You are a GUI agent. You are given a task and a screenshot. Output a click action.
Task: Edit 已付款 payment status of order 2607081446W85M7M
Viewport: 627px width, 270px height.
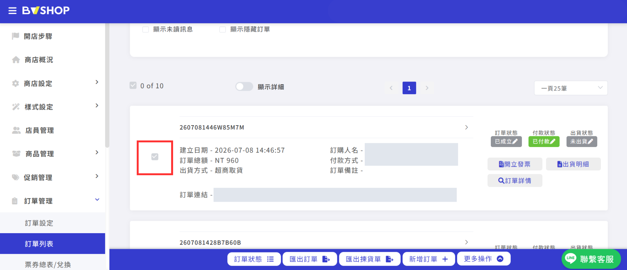(x=544, y=142)
